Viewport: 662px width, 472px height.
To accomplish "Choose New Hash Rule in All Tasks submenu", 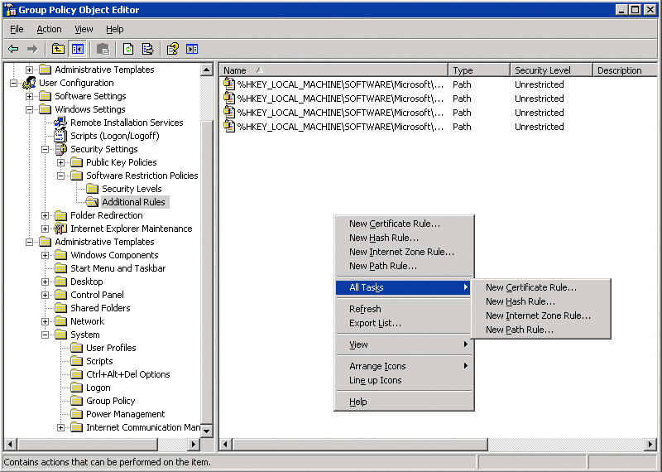I will coord(541,301).
